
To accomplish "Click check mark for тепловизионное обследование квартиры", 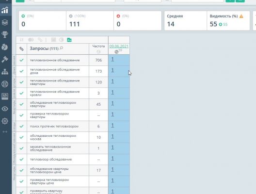I will click(21, 82).
